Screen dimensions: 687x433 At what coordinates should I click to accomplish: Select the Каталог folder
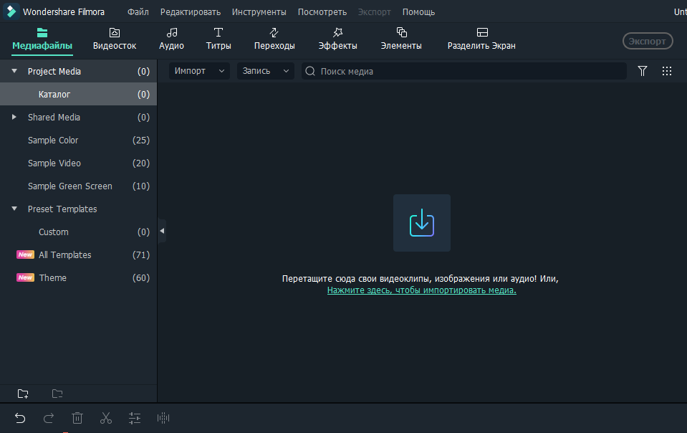78,94
